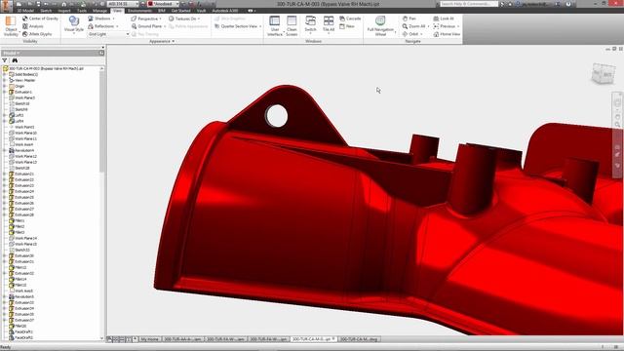Image resolution: width=624 pixels, height=351 pixels.
Task: Switch to the 3D Model ribbon tab
Action: point(25,11)
